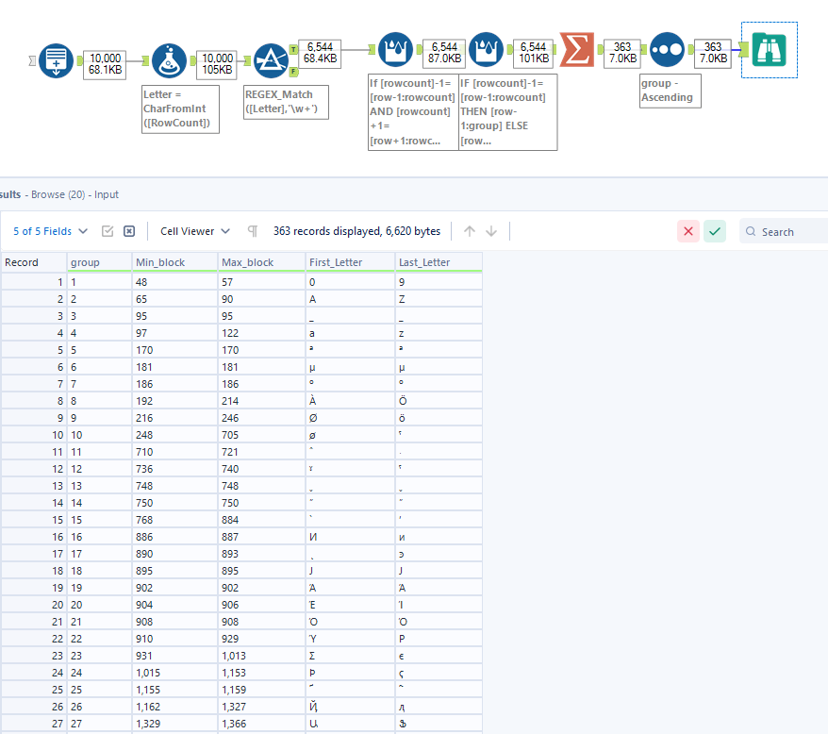Expand the 5 of 5 Fields dropdown

[x=51, y=231]
